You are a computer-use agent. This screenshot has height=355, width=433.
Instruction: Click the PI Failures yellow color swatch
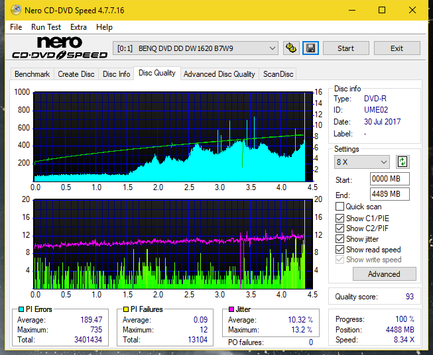click(126, 309)
